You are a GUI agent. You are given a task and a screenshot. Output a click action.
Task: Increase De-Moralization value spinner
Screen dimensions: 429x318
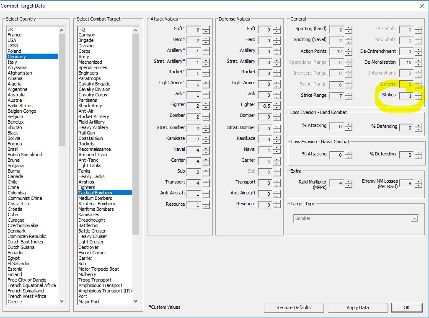pos(419,60)
